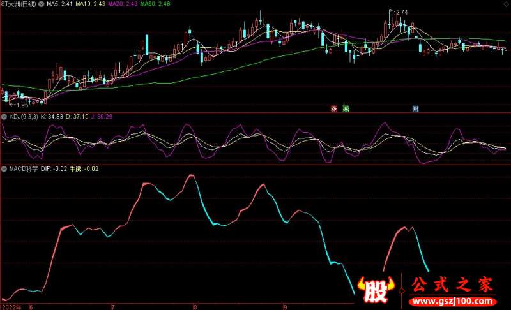The width and height of the screenshot is (511, 310).
Task: Click the 2.74 high price label
Action: (402, 12)
